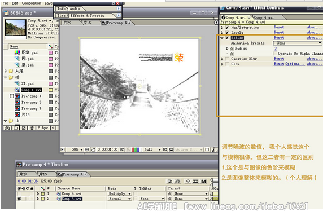Screen dimensions: 327x216
Task: Click the Glow Options link
Action: (x=295, y=64)
